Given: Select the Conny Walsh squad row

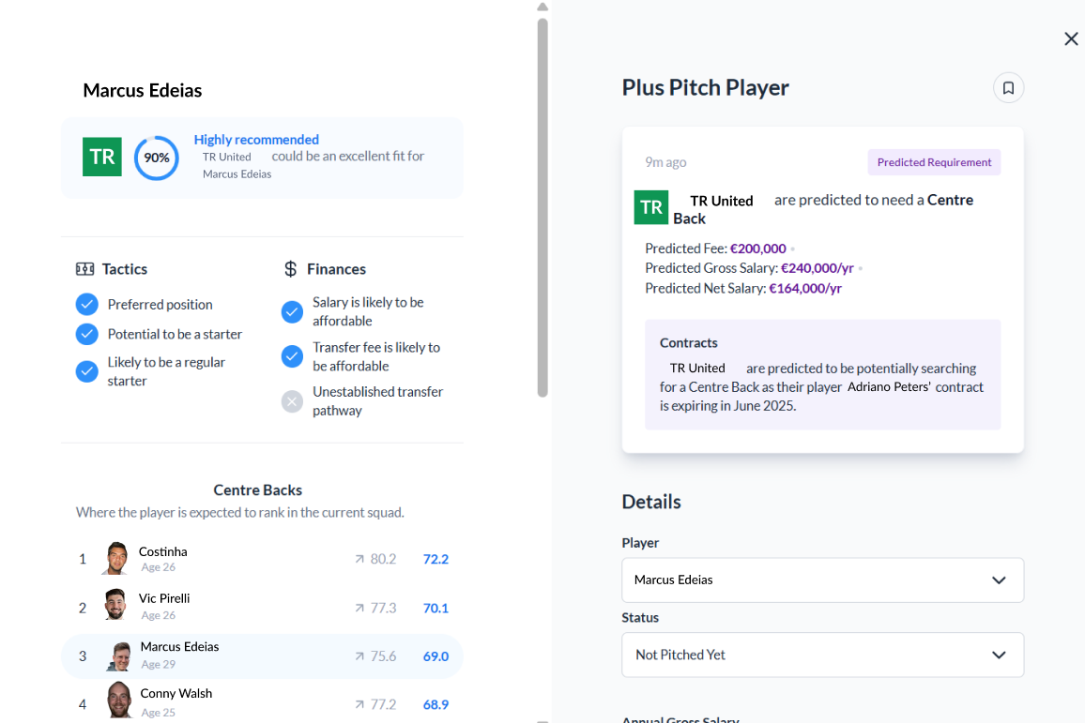Looking at the screenshot, I should 262,701.
